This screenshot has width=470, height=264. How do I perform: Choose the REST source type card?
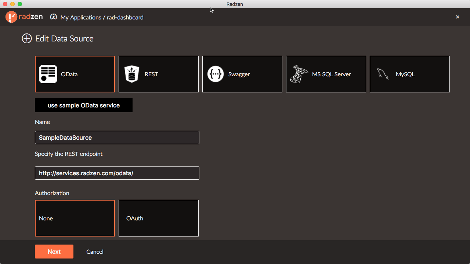[x=159, y=74]
